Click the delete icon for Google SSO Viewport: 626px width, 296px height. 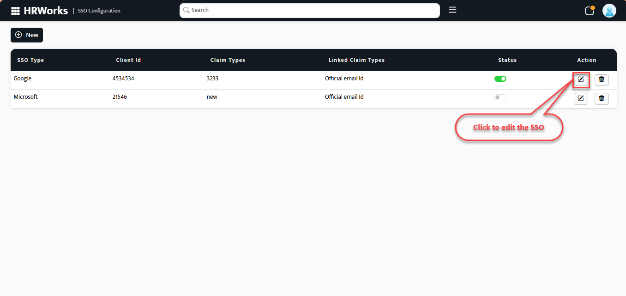(x=602, y=79)
